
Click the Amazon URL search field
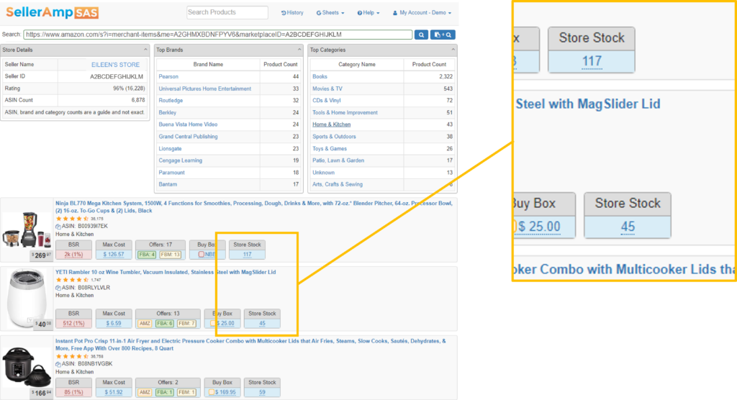click(218, 35)
